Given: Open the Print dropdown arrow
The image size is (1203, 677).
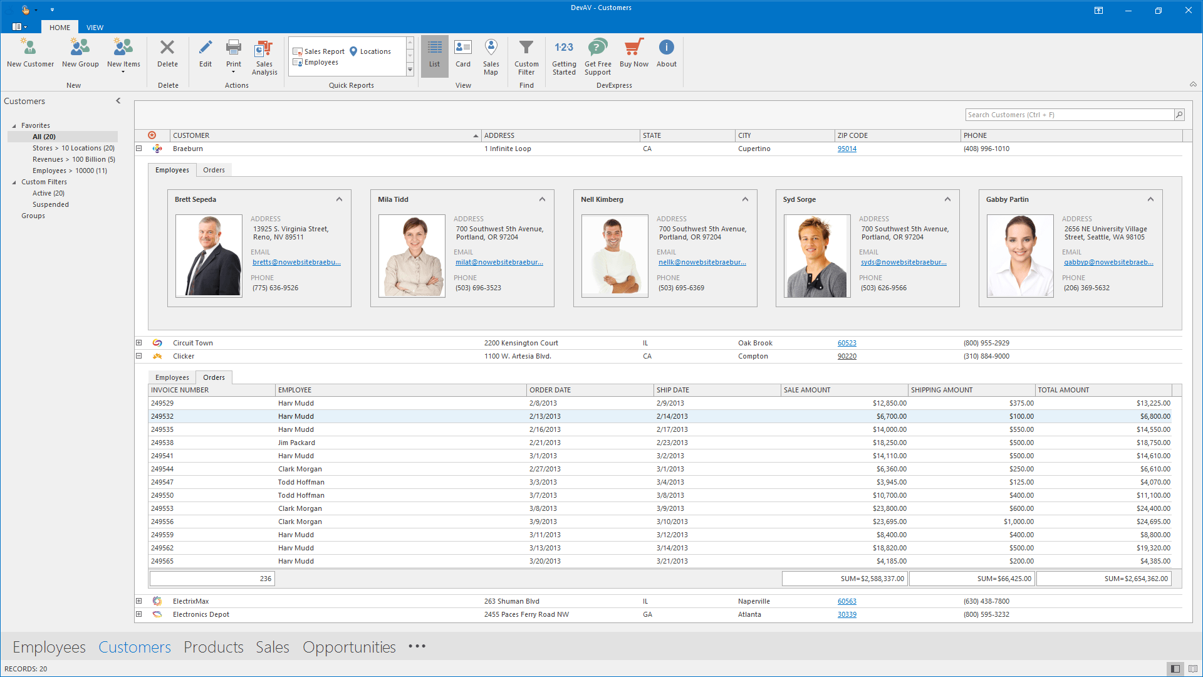Looking at the screenshot, I should click(x=234, y=72).
